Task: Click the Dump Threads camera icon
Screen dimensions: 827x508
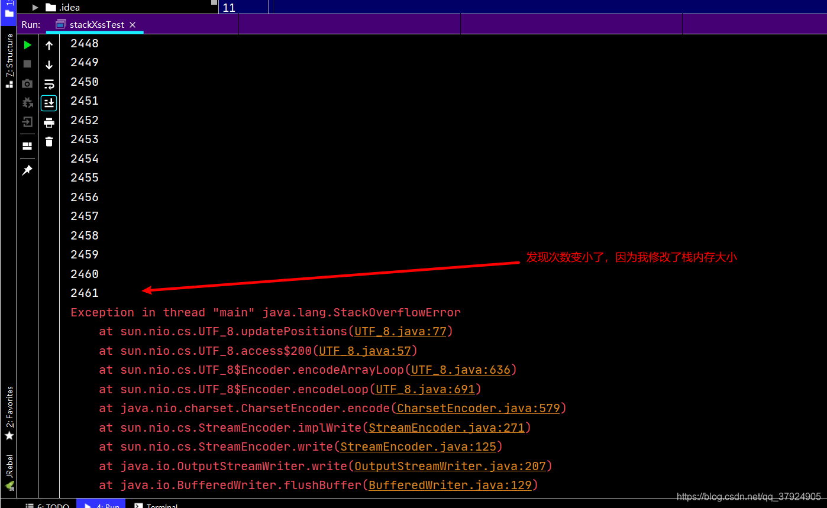Action: tap(27, 83)
